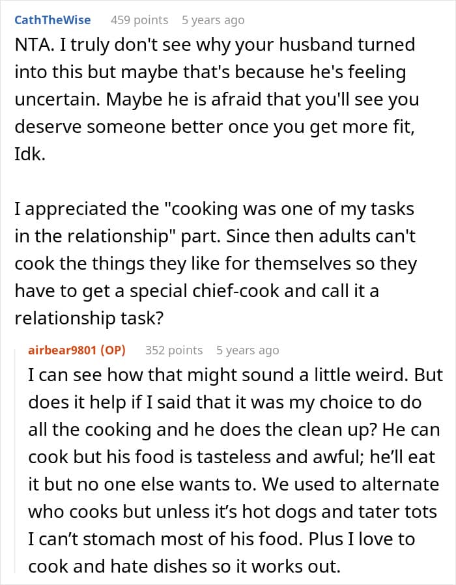Image resolution: width=456 pixels, height=585 pixels.
Task: Click the '(OP)' label beside airbear9801
Action: [113, 350]
